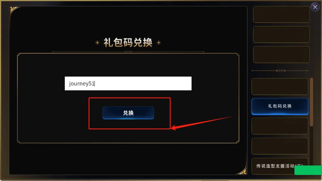
Task: Select blank slot directly below 礼包码兑换 tab
Action: pos(280,126)
